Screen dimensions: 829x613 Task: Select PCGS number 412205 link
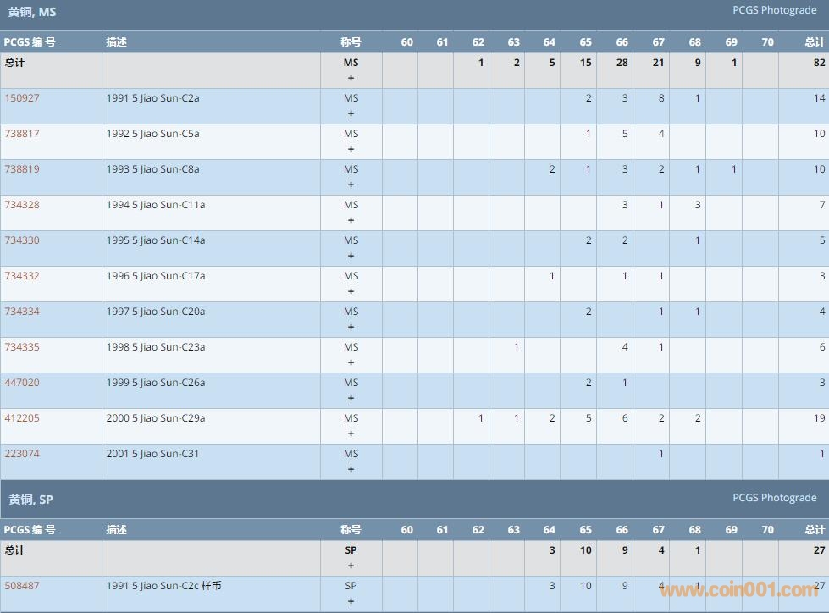point(22,418)
